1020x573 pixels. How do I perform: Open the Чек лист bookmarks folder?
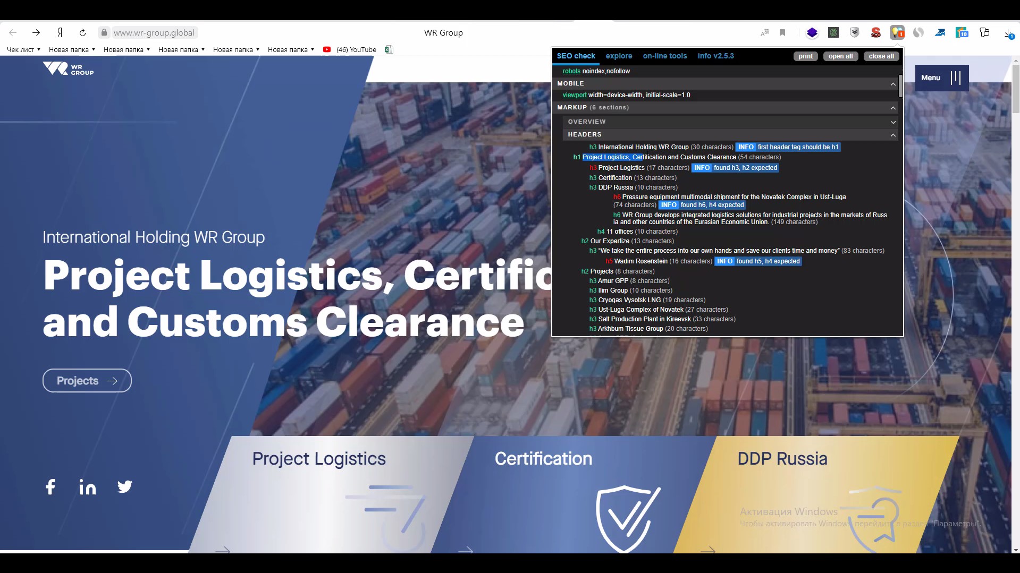23,49
